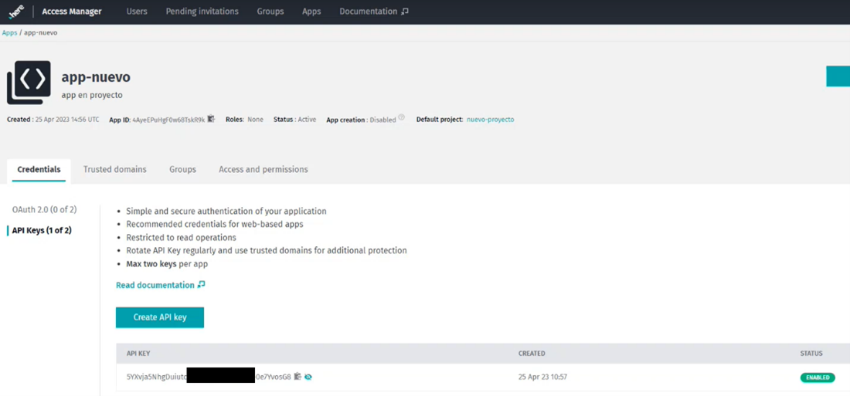850x396 pixels.
Task: Click the Create API key button
Action: (x=159, y=317)
